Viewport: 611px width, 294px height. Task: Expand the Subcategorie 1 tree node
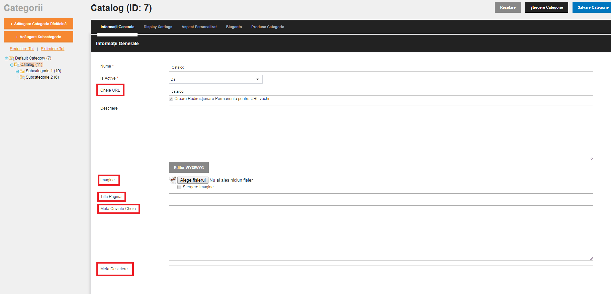17,71
